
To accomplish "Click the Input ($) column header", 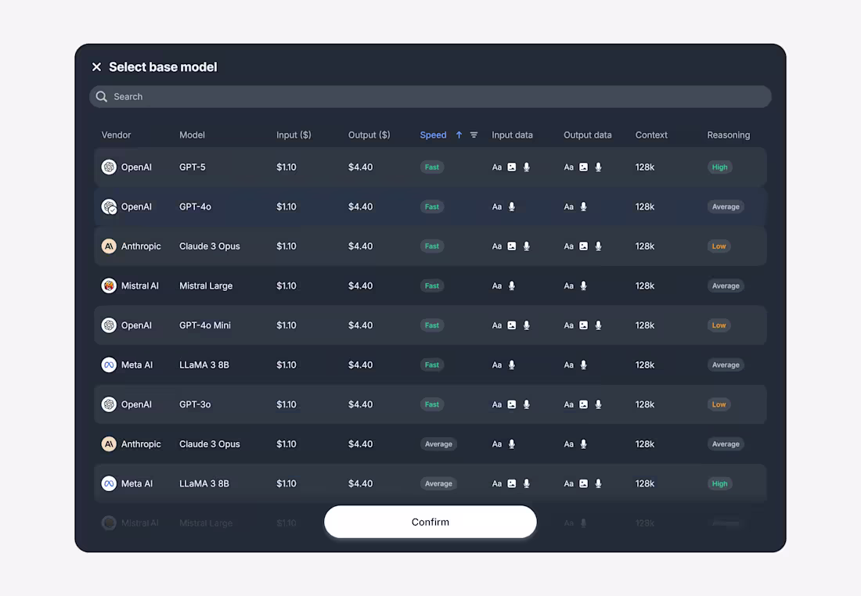I will click(294, 135).
